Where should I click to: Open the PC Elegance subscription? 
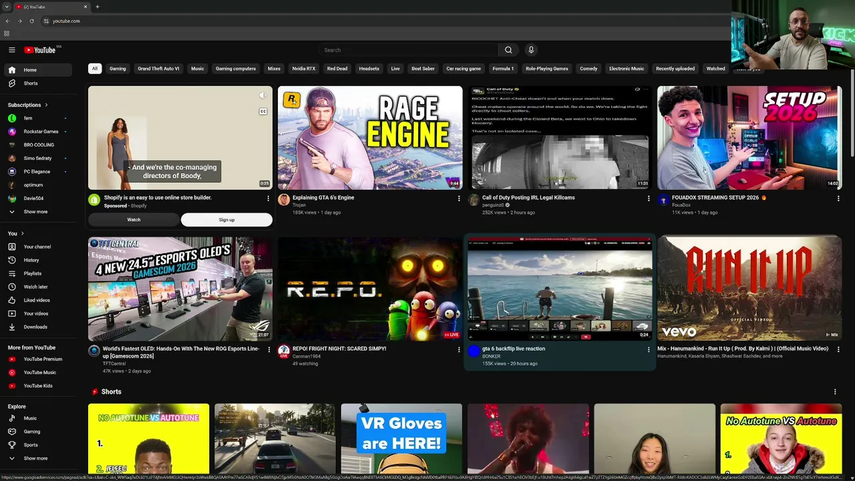(x=37, y=172)
